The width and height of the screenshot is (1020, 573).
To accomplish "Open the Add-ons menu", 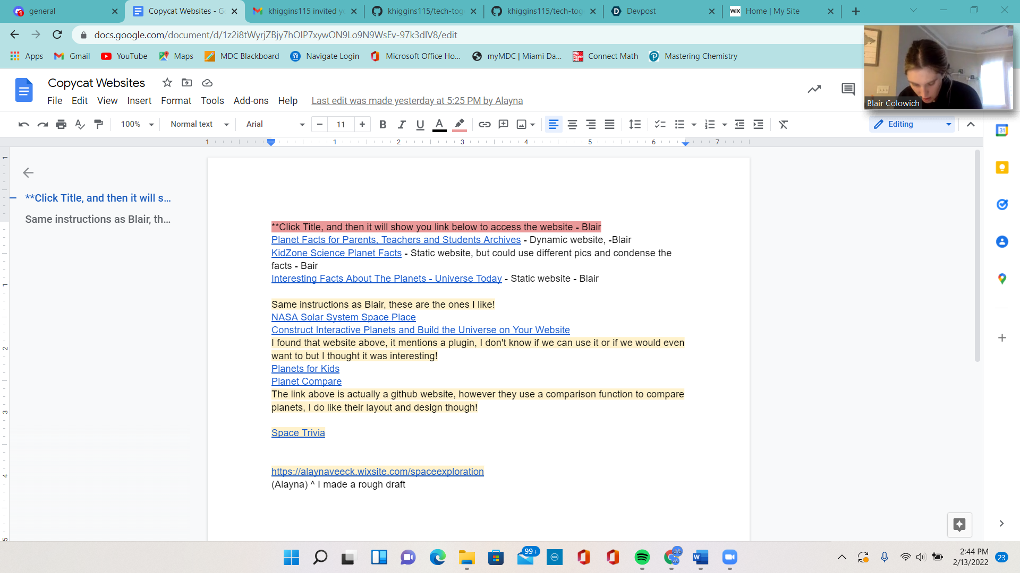I will (x=251, y=101).
